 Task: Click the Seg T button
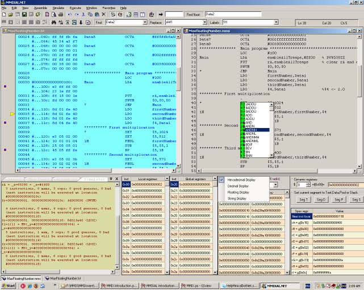303,199
